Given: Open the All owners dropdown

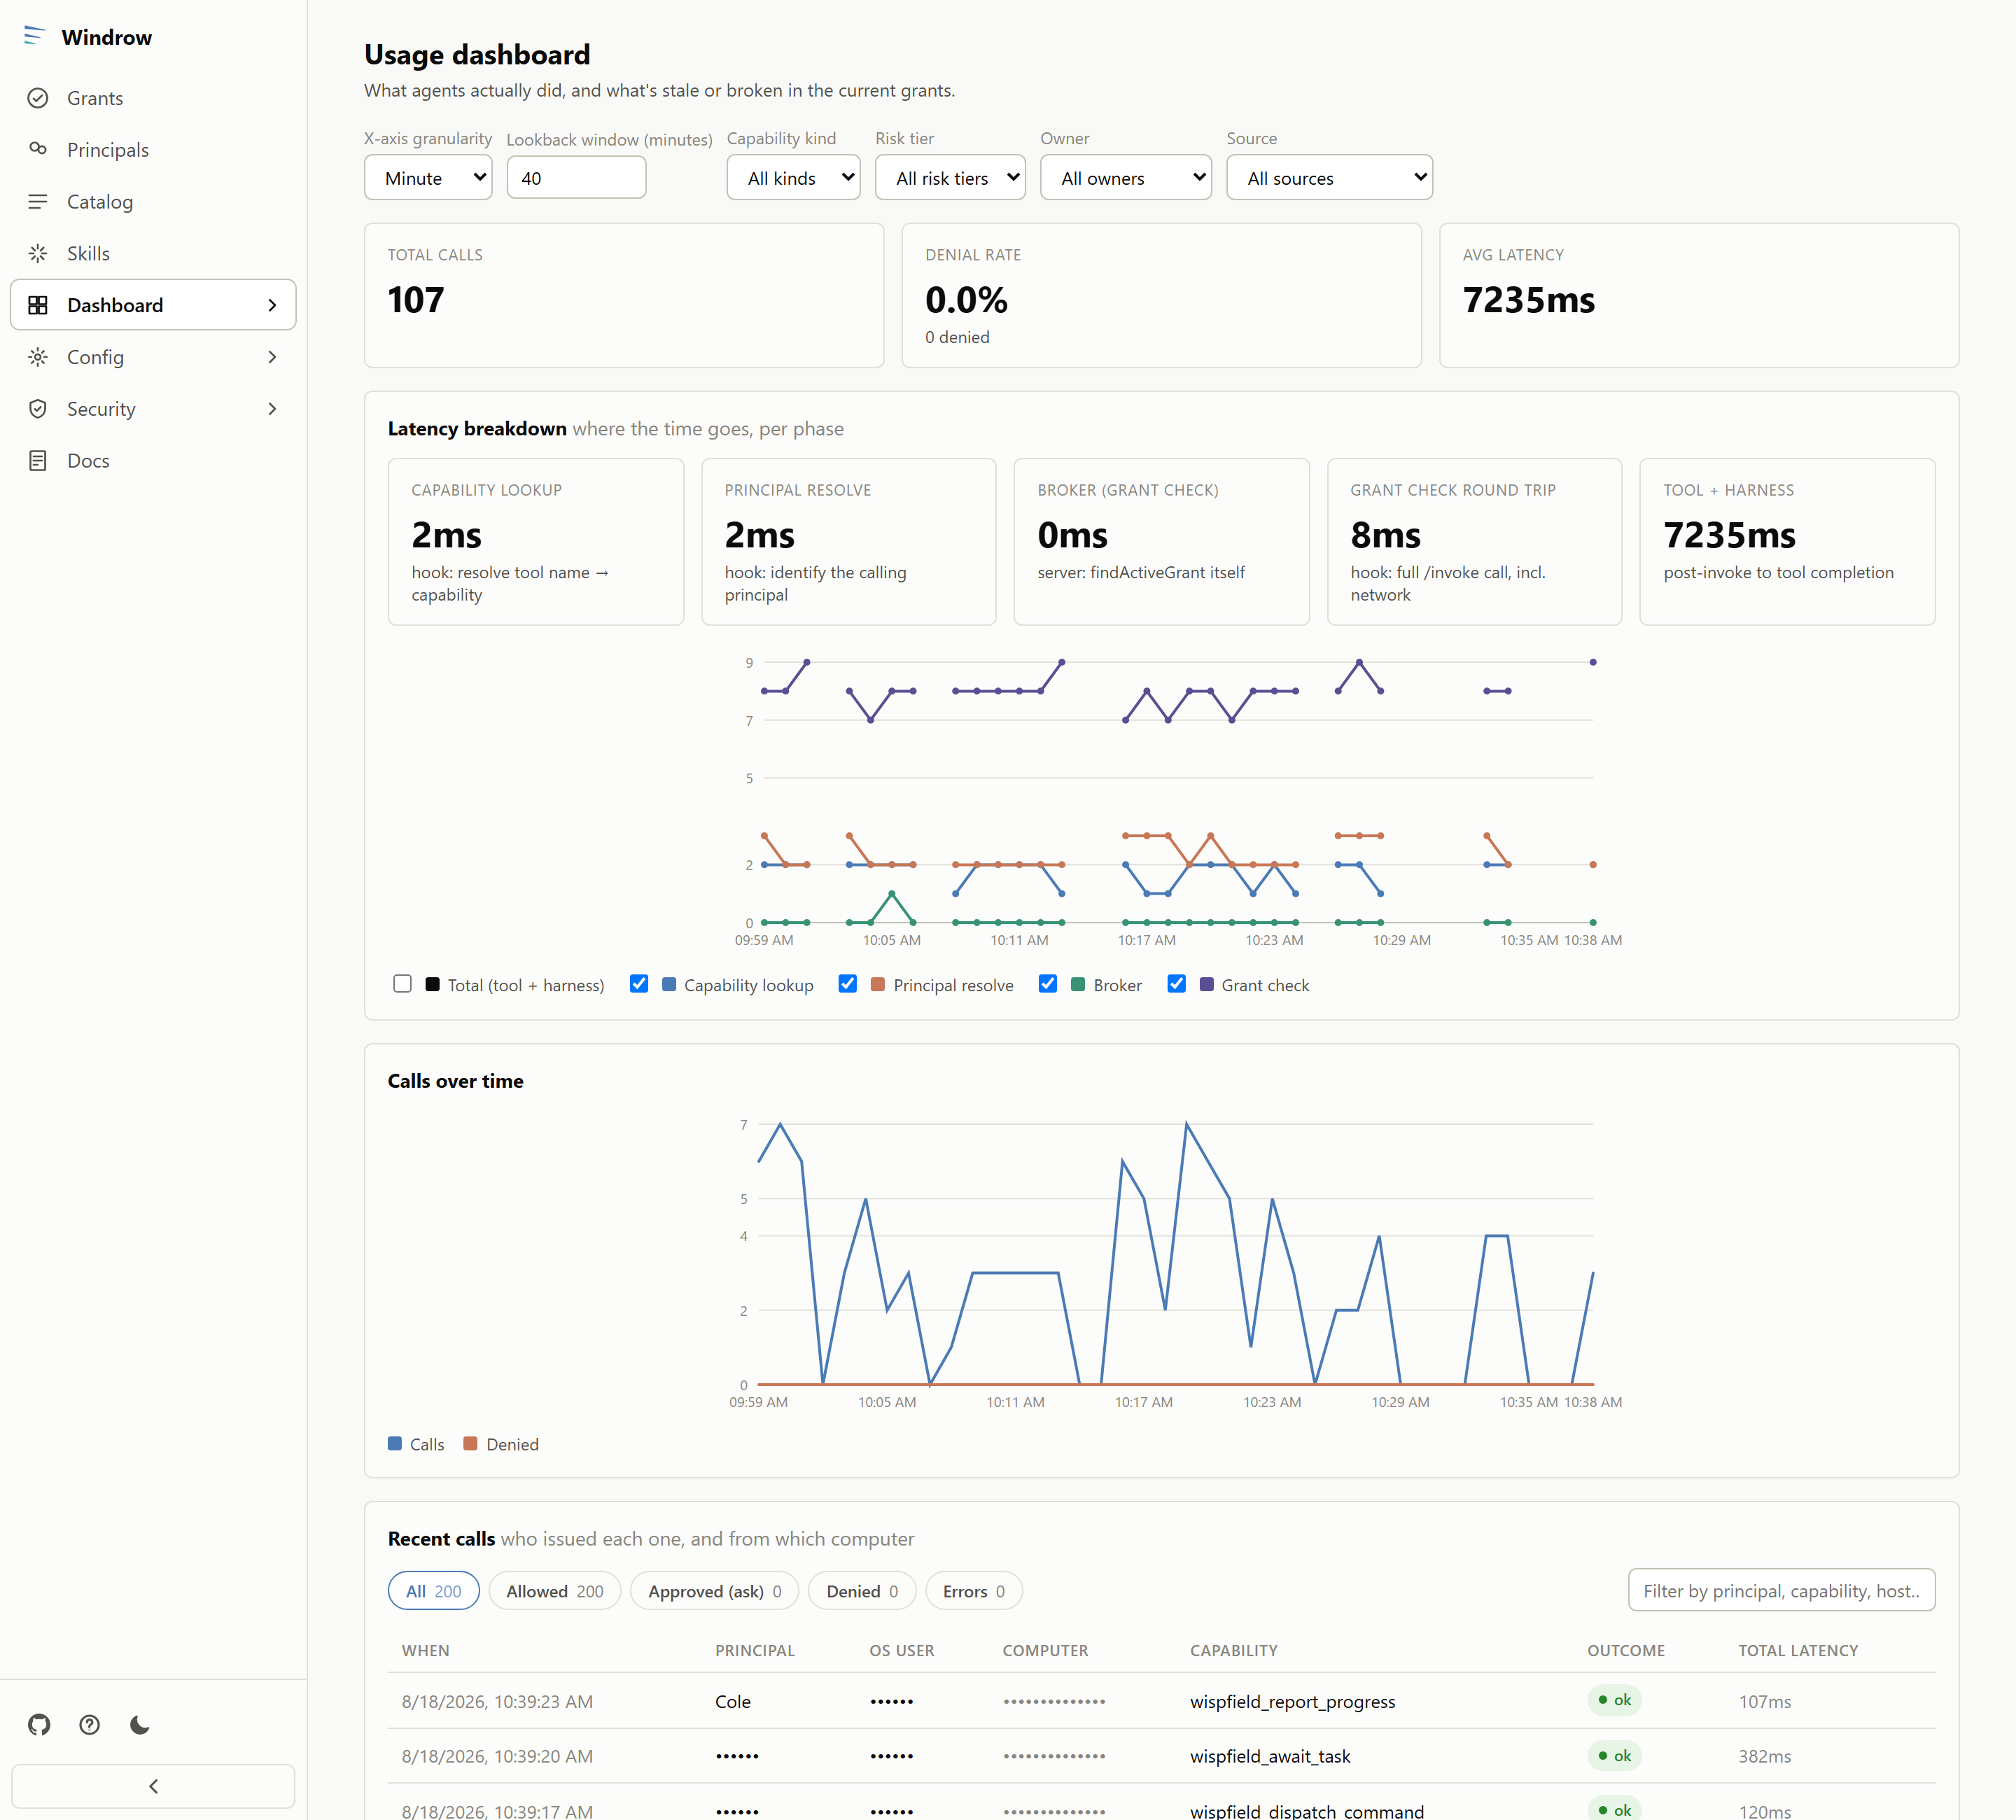Looking at the screenshot, I should point(1126,178).
